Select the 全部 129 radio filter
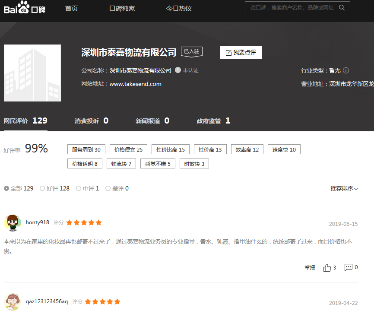374x314 pixels. tap(6, 188)
